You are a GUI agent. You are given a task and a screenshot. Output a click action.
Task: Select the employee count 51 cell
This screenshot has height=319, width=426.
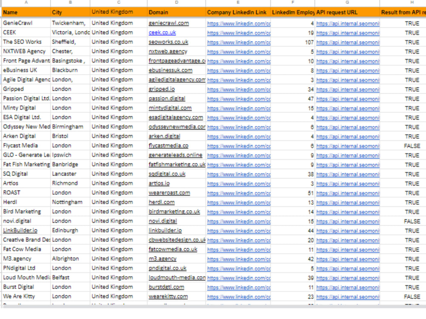[x=293, y=193]
